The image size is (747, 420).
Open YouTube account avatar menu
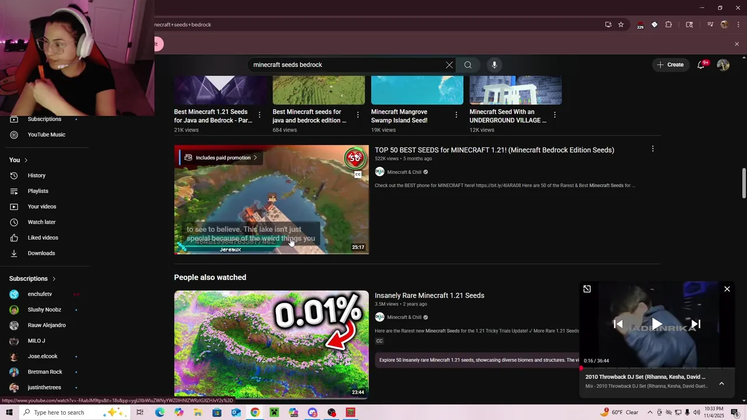[723, 65]
